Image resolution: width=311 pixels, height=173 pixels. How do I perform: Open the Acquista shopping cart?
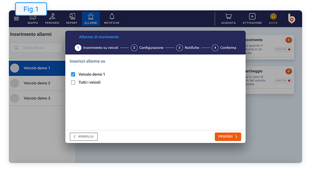228,19
